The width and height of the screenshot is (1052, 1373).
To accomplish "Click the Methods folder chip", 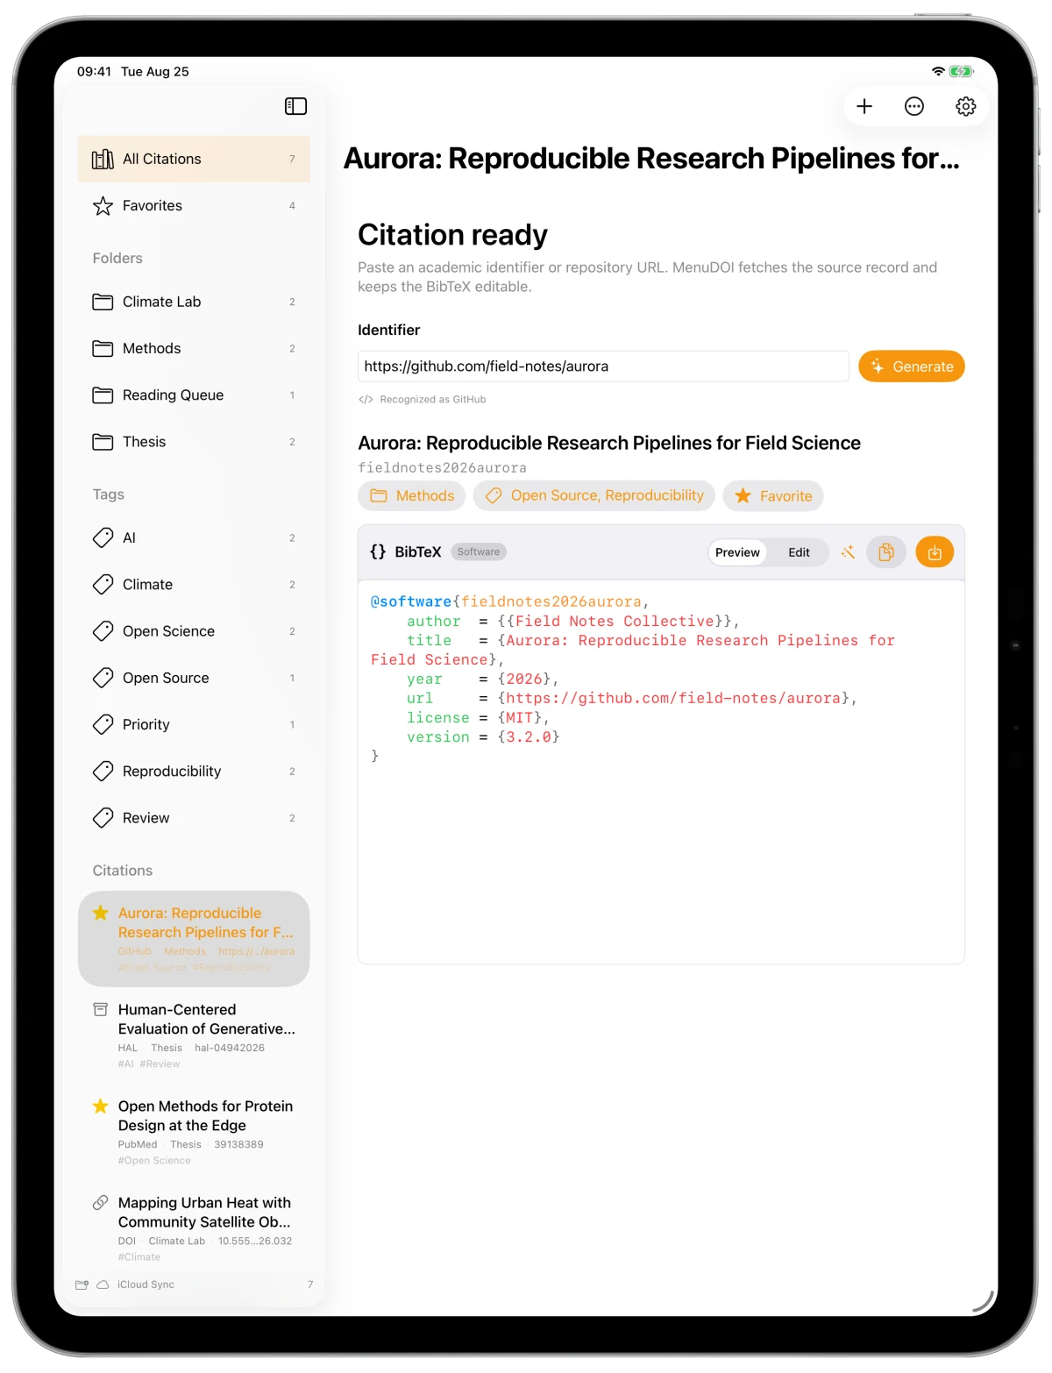I will pos(412,496).
